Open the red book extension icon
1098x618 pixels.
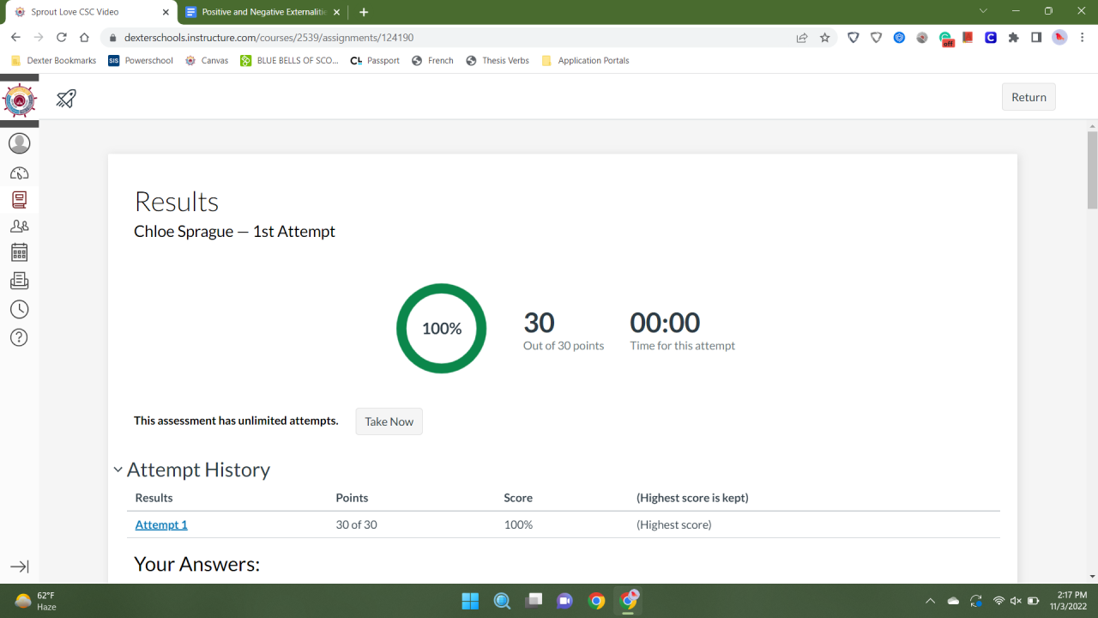click(x=968, y=38)
